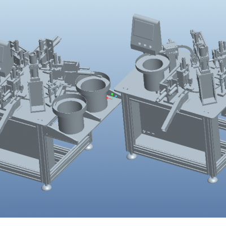Click the left round button below monitor screen
226x226 pixels.
[140, 44]
